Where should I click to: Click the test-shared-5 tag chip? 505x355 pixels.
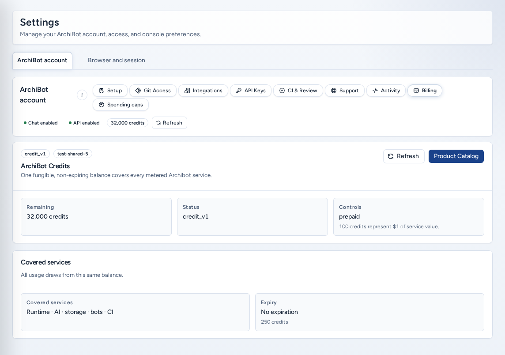73,154
